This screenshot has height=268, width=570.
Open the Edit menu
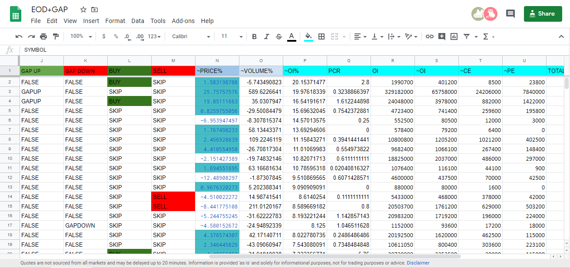pyautogui.click(x=52, y=21)
